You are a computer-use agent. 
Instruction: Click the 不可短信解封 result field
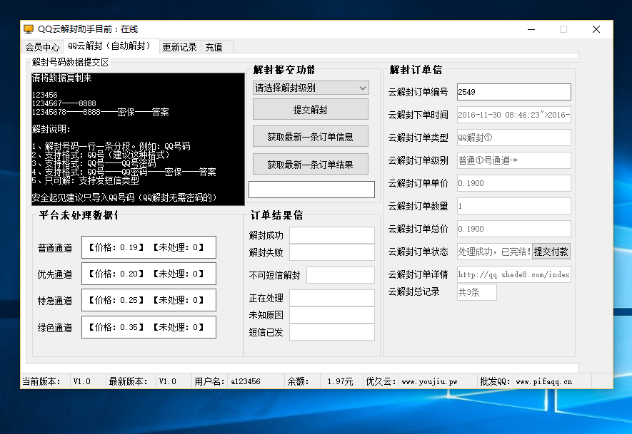[341, 275]
